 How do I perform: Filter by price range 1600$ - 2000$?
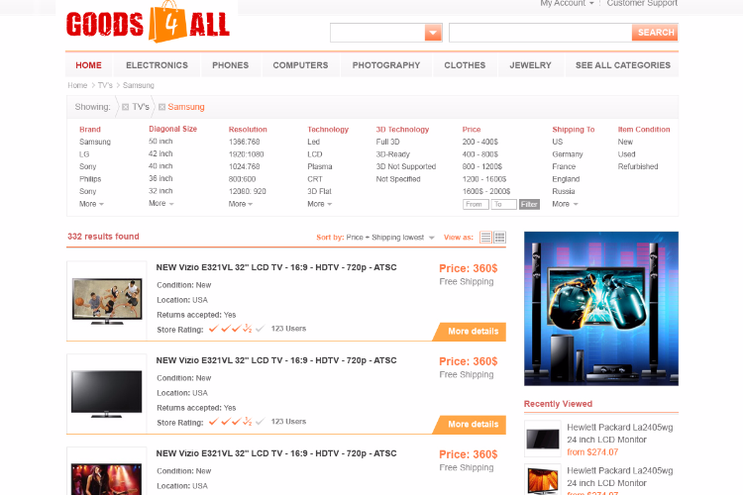tap(486, 191)
